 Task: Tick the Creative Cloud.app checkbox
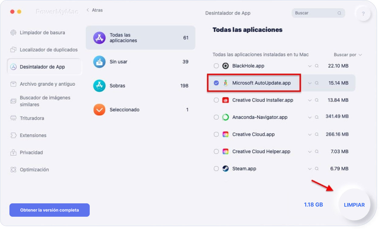tap(216, 134)
